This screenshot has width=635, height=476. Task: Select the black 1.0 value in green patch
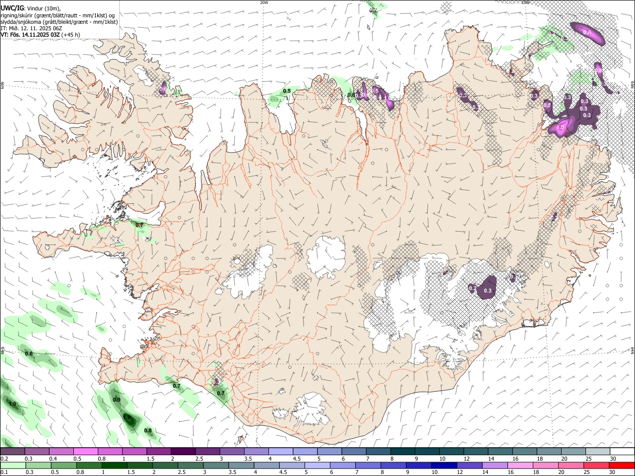pos(12,404)
